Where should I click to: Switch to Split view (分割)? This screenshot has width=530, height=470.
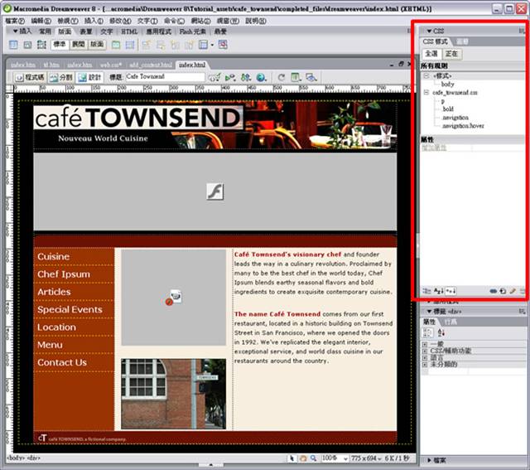[62, 77]
